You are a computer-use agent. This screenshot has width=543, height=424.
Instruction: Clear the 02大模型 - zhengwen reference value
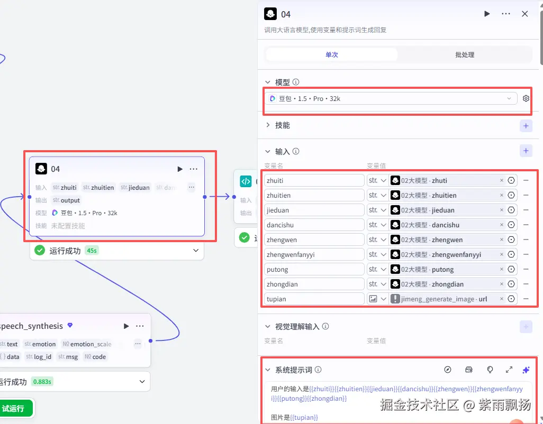pos(501,239)
